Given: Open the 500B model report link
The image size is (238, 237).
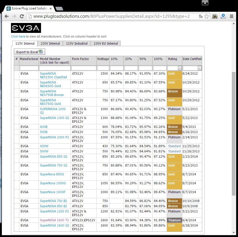Looking at the screenshot, I should pyautogui.click(x=44, y=132).
